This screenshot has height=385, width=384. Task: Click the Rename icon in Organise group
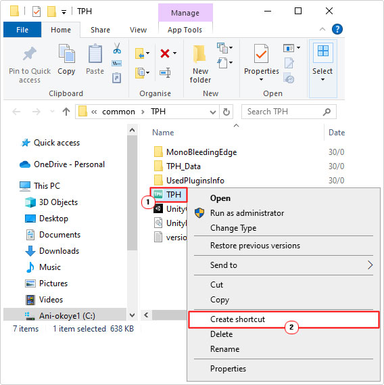165,73
